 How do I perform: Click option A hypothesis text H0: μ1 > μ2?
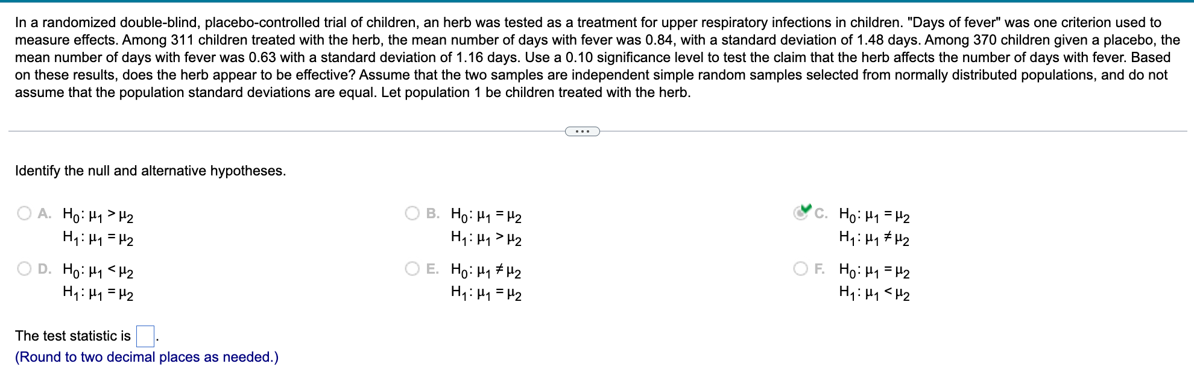coord(98,215)
